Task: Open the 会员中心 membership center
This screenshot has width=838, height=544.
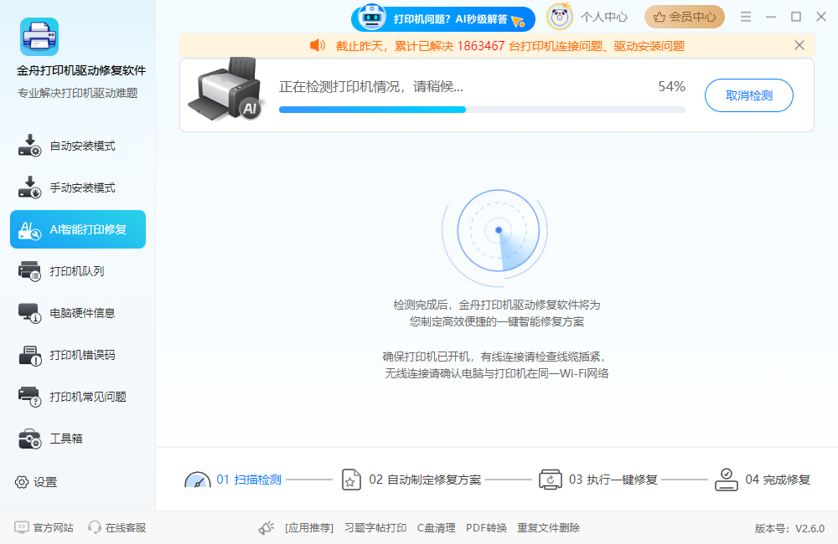Action: pyautogui.click(x=685, y=17)
